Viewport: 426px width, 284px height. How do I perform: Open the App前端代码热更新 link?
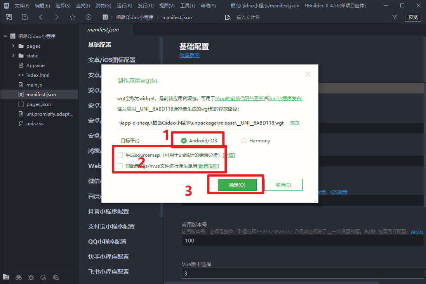click(240, 98)
